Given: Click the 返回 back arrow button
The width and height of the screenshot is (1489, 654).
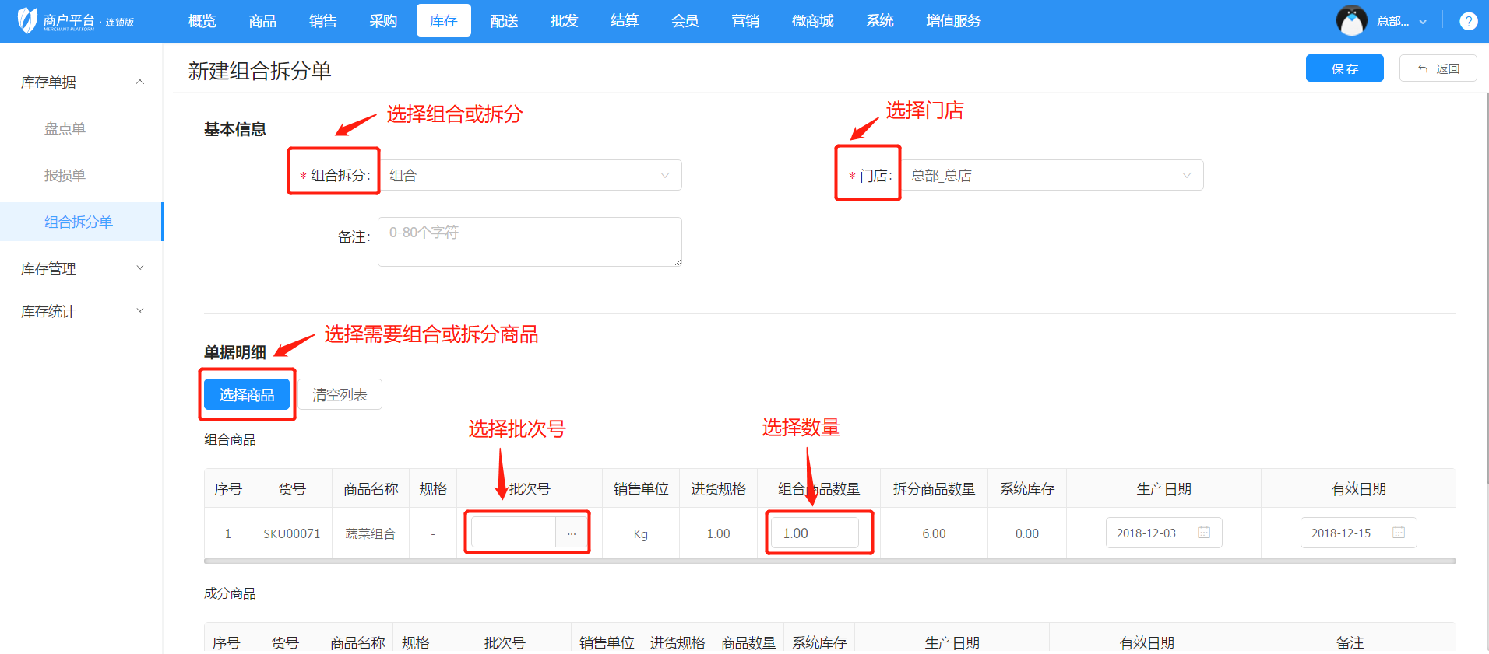Looking at the screenshot, I should [1438, 68].
